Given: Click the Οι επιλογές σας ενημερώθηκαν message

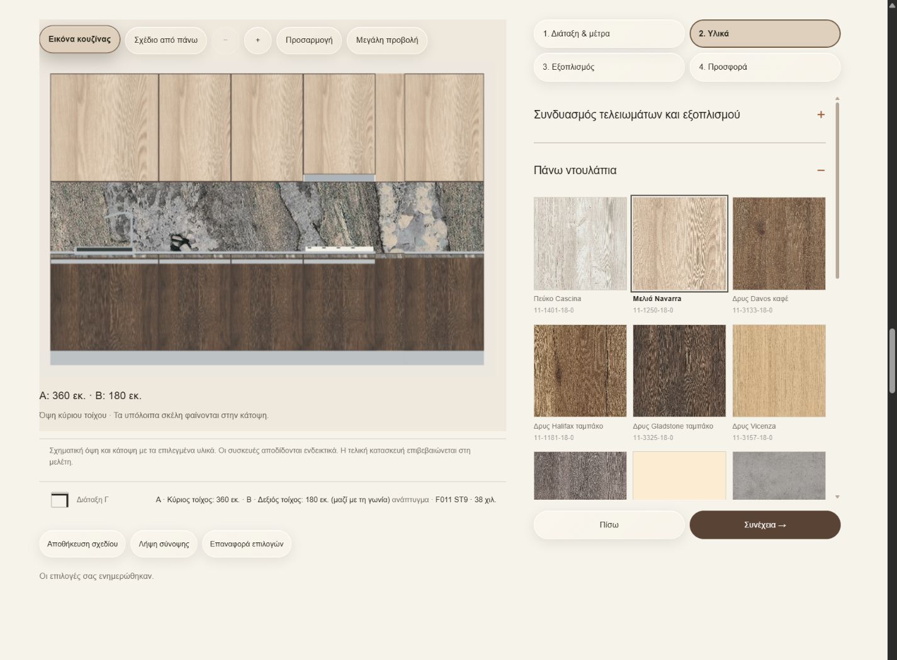Looking at the screenshot, I should click(96, 576).
